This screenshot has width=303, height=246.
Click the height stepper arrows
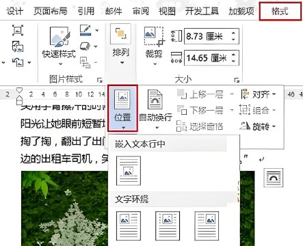[233, 36]
